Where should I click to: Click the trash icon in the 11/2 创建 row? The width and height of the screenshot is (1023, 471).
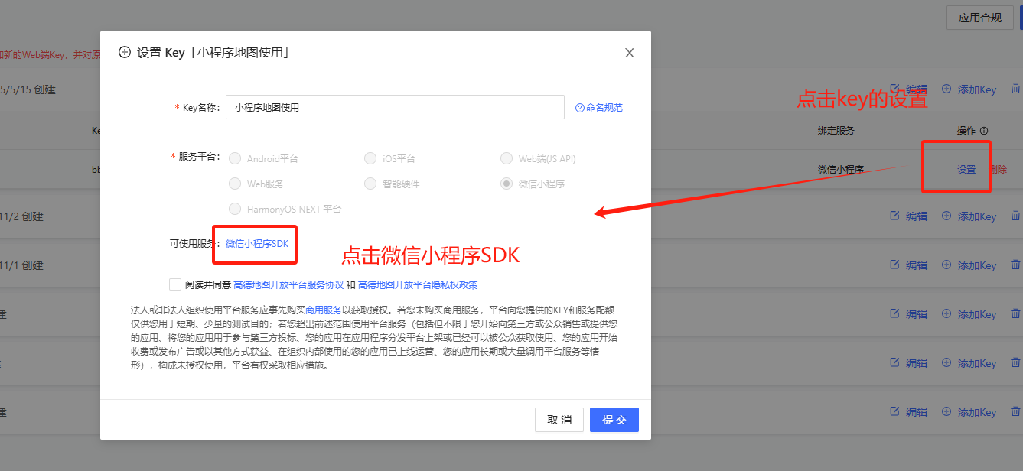(x=1015, y=216)
